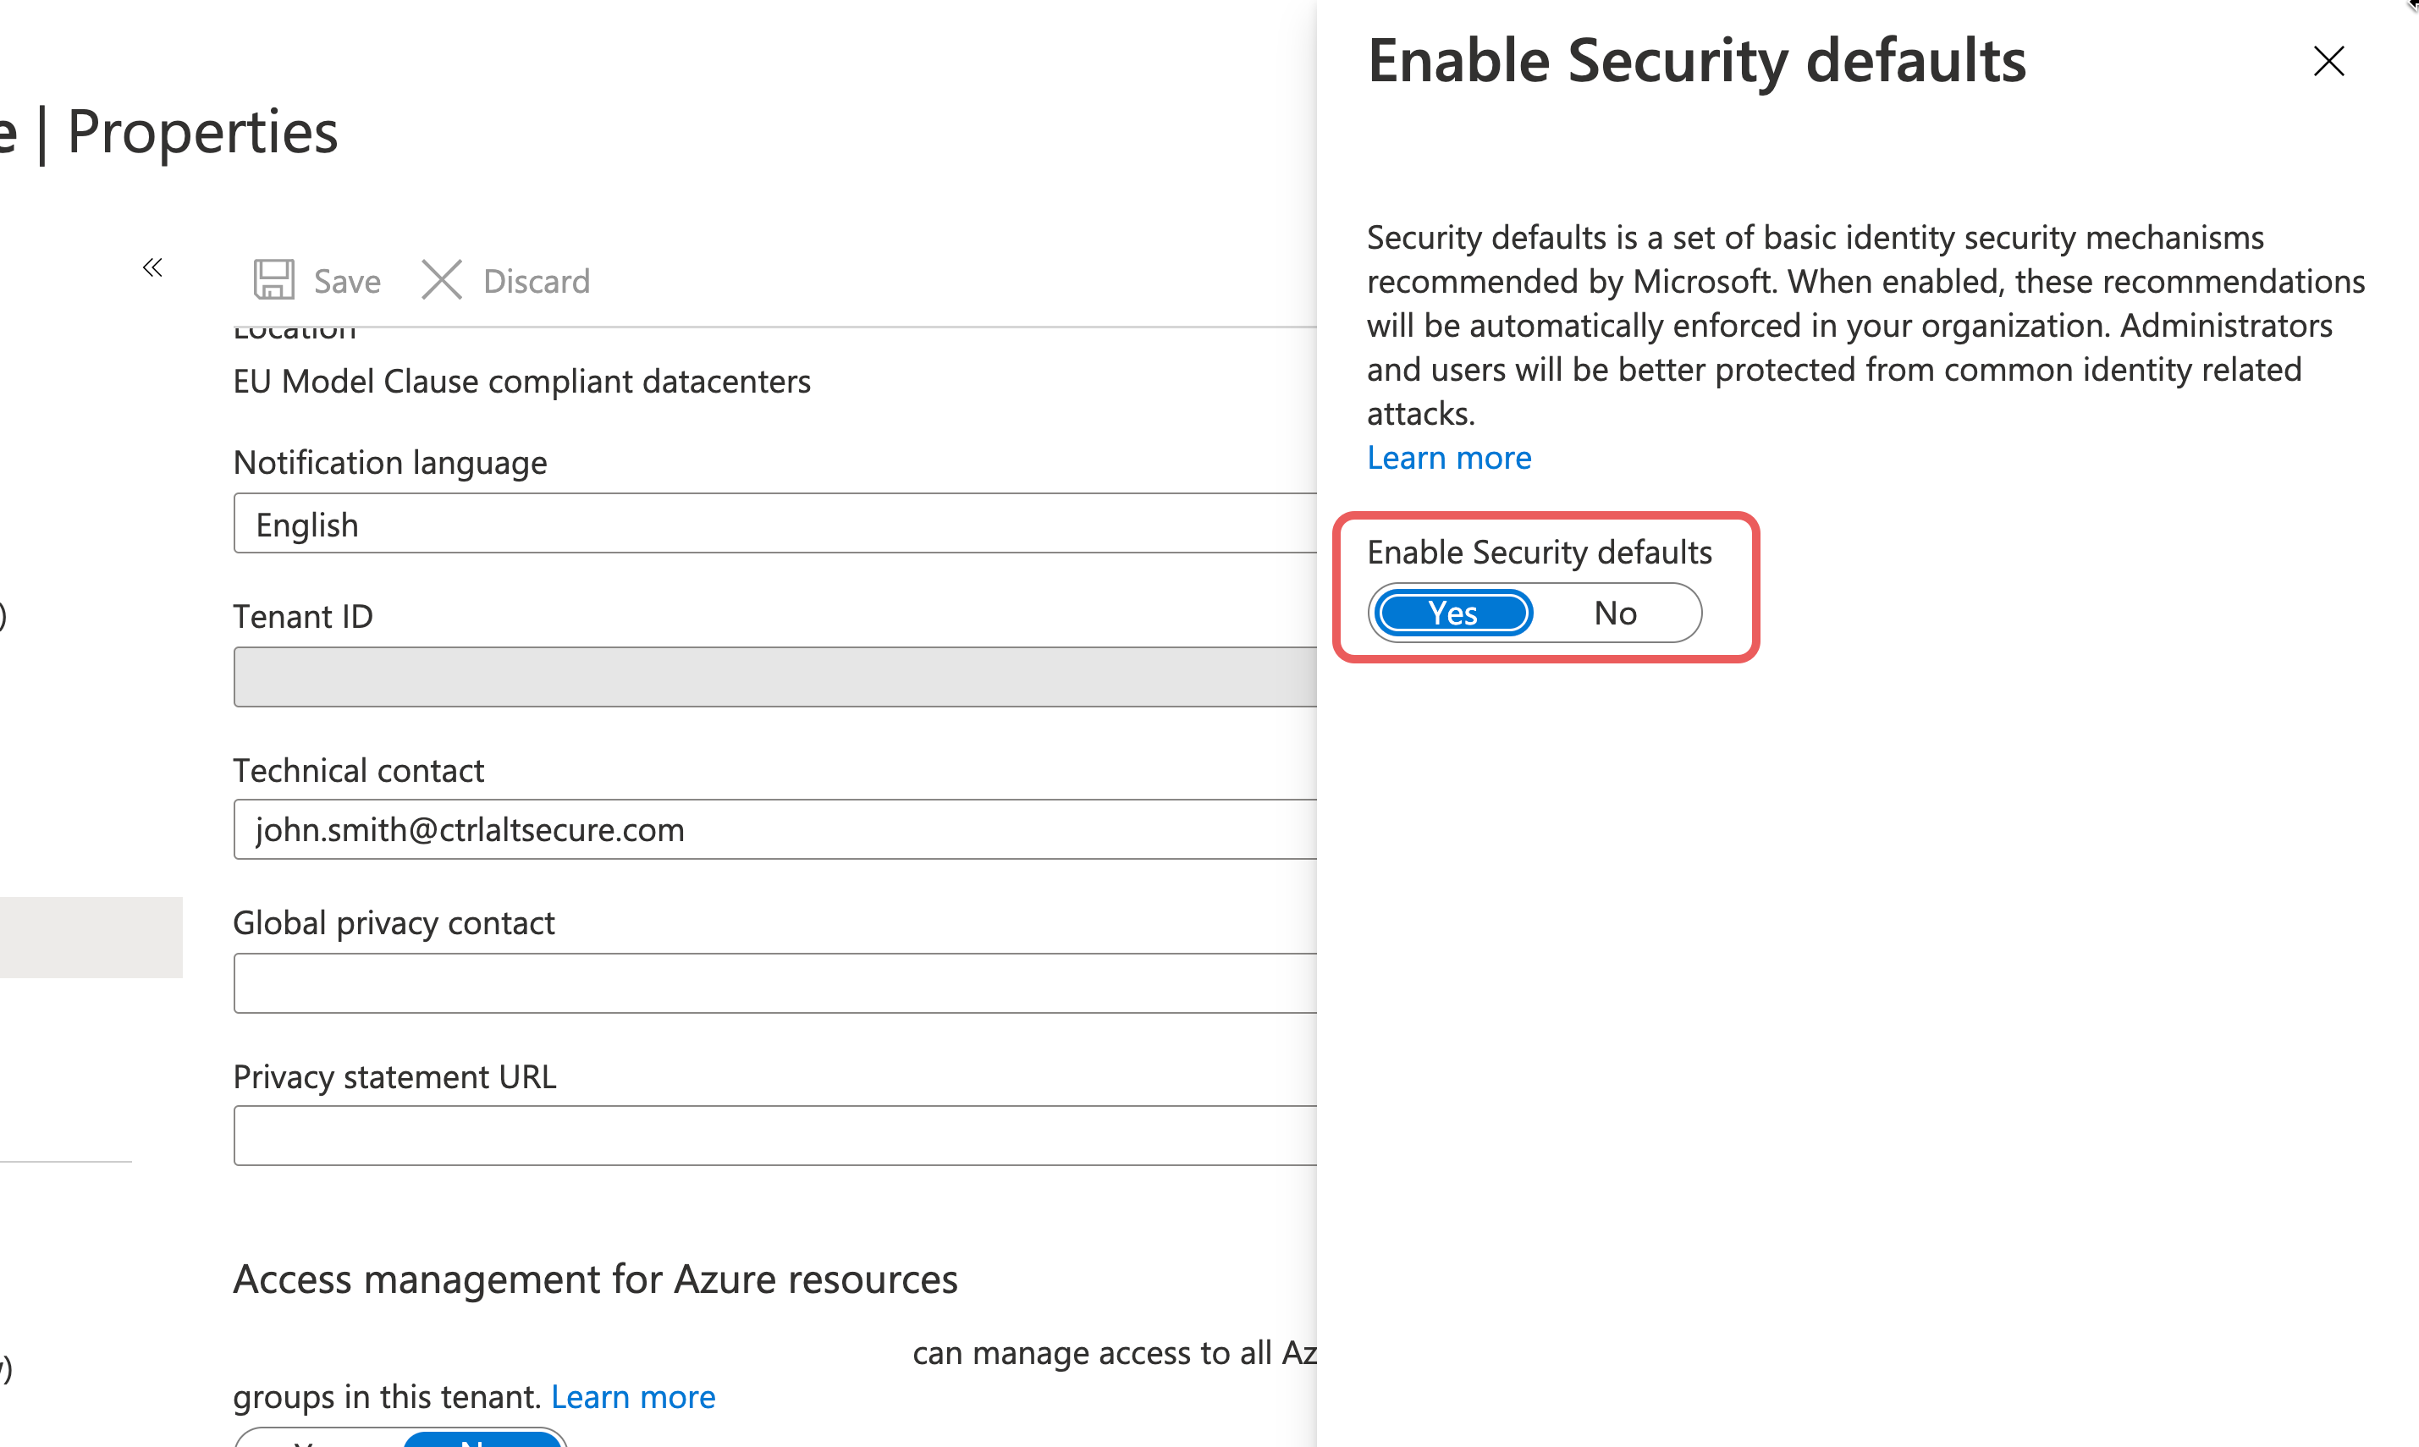Click the Privacy statement URL field
The width and height of the screenshot is (2419, 1447).
(x=775, y=1136)
